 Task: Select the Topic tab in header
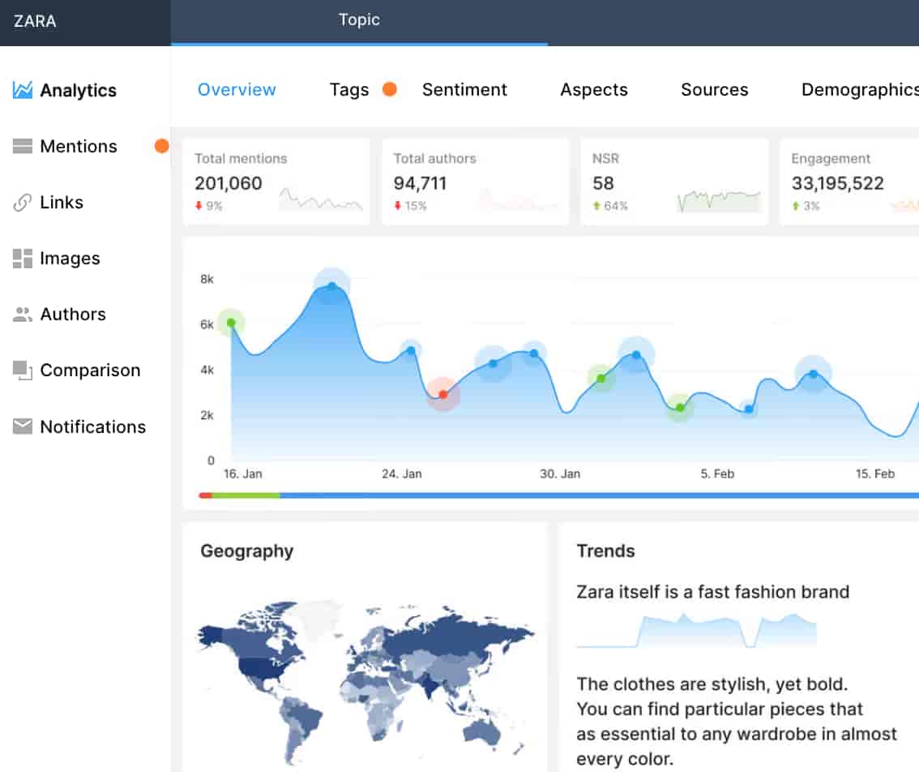coord(359,20)
